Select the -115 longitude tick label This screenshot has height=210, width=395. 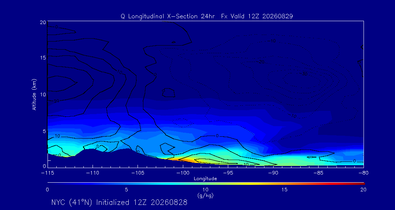[x=48, y=173]
